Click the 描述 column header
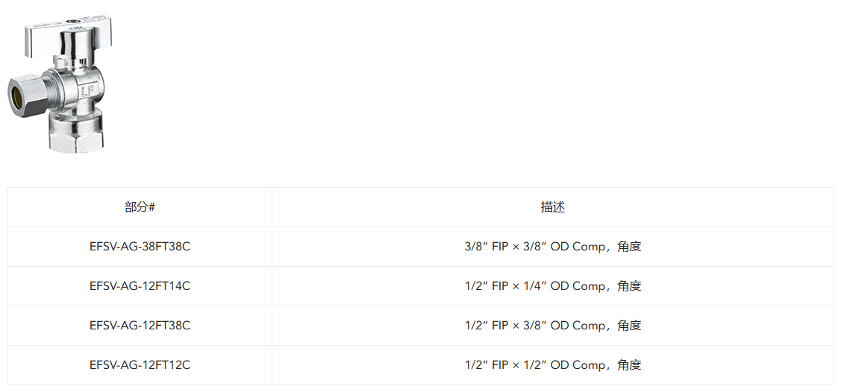The image size is (841, 392). coord(552,207)
